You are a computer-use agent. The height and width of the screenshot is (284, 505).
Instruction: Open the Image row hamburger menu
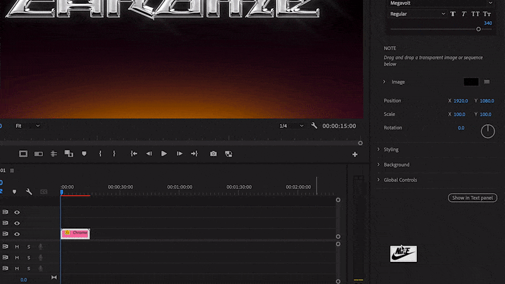click(487, 82)
